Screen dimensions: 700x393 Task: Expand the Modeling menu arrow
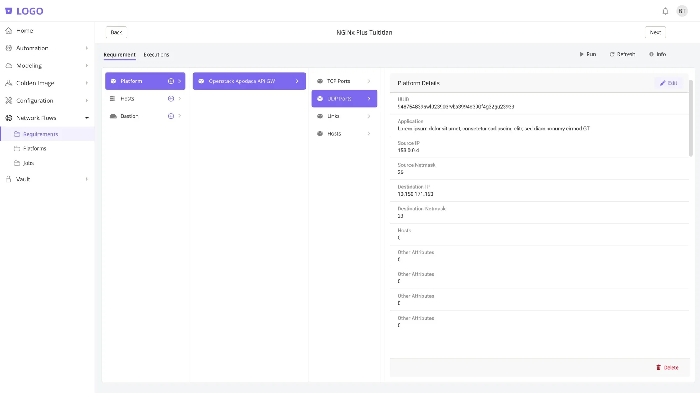click(x=87, y=66)
